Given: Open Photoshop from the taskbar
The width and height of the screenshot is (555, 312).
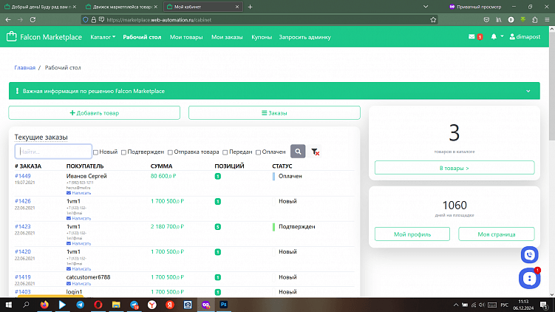Looking at the screenshot, I should pyautogui.click(x=224, y=305).
